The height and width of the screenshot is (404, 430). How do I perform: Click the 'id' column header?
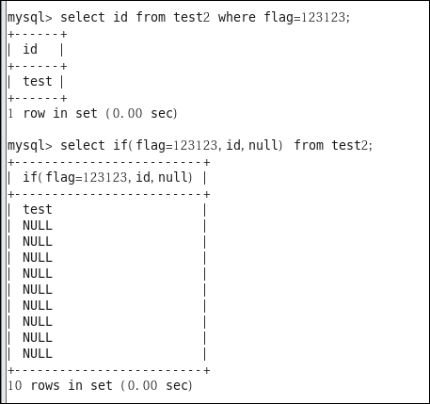click(x=30, y=49)
